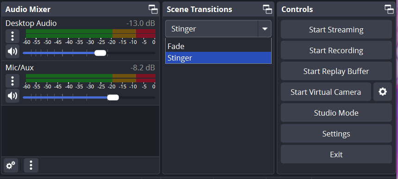The width and height of the screenshot is (398, 179).
Task: Click the Desktop Audio volume slider handle
Action: [100, 53]
